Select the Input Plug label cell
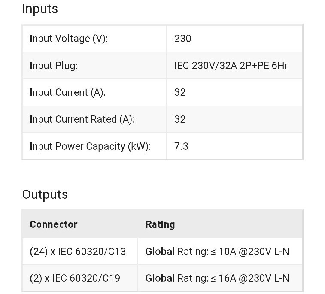 53,66
